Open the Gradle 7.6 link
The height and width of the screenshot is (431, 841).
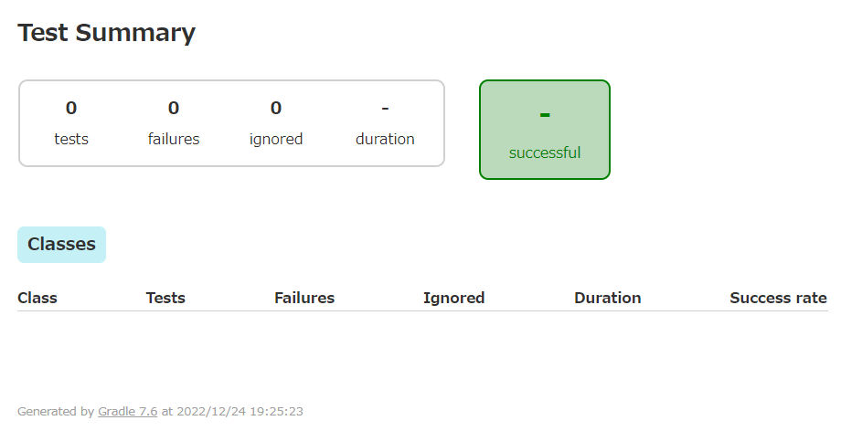[128, 412]
